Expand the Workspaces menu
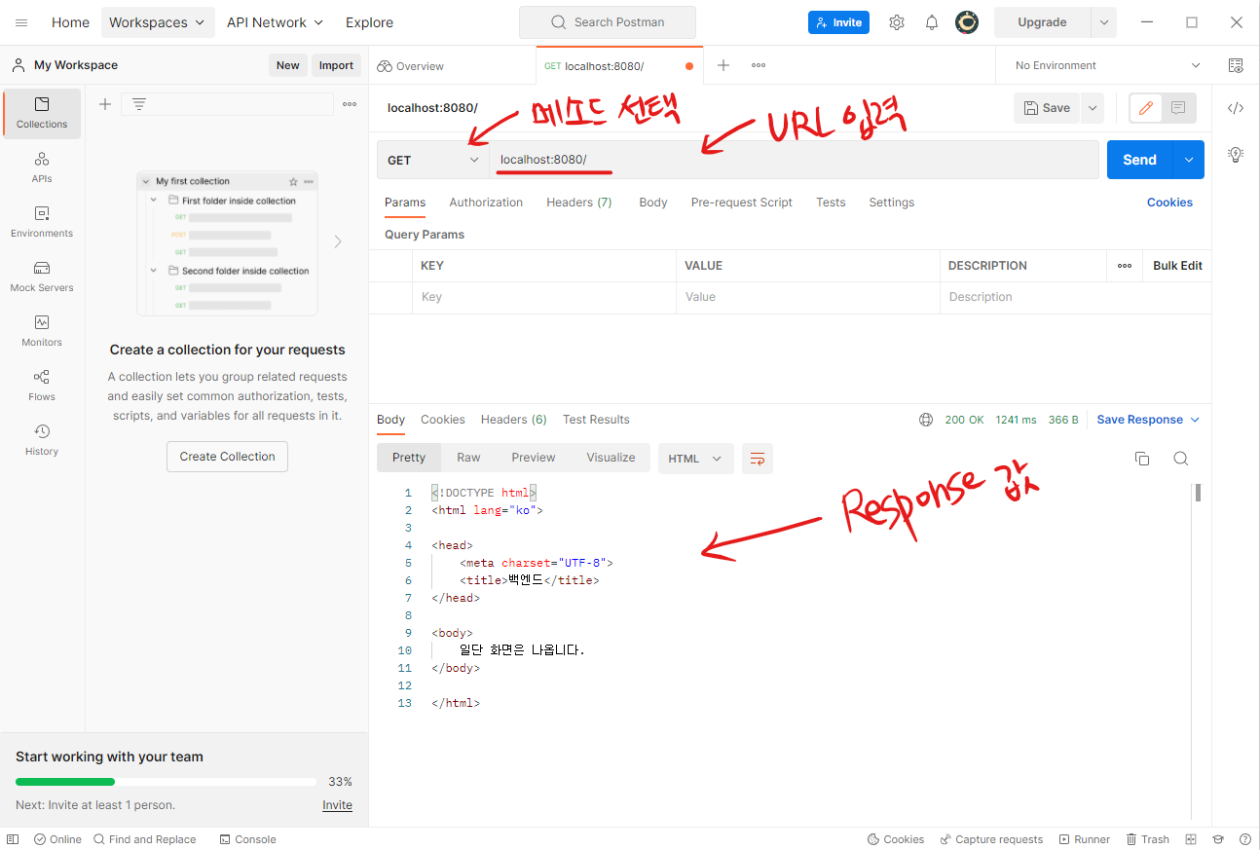The width and height of the screenshot is (1260, 850). click(157, 22)
